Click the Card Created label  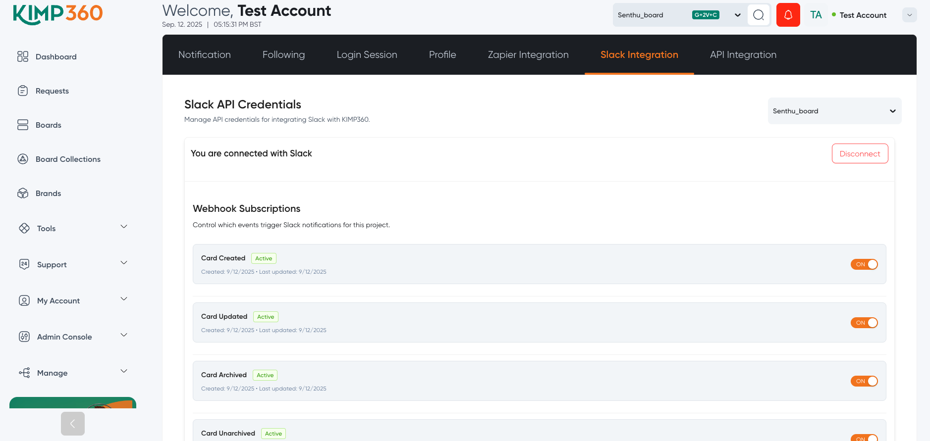[x=223, y=258]
